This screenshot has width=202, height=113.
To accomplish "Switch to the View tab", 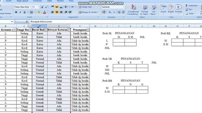I will pyautogui.click(x=71, y=1).
